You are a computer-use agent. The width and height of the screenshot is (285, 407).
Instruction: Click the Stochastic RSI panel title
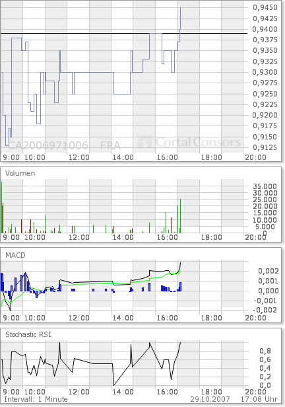coord(28,334)
